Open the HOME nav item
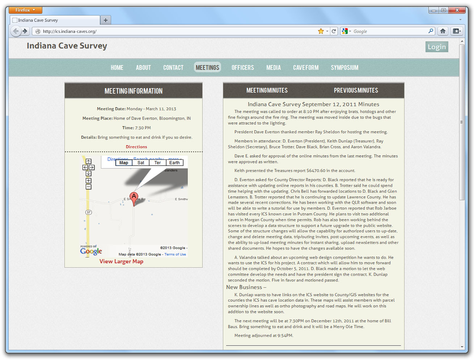 pyautogui.click(x=117, y=68)
